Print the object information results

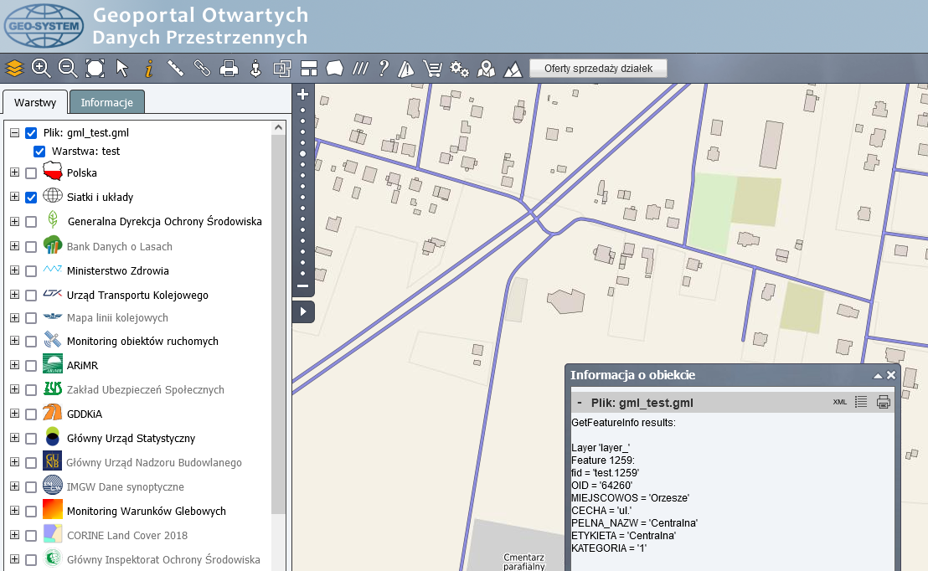coord(884,403)
